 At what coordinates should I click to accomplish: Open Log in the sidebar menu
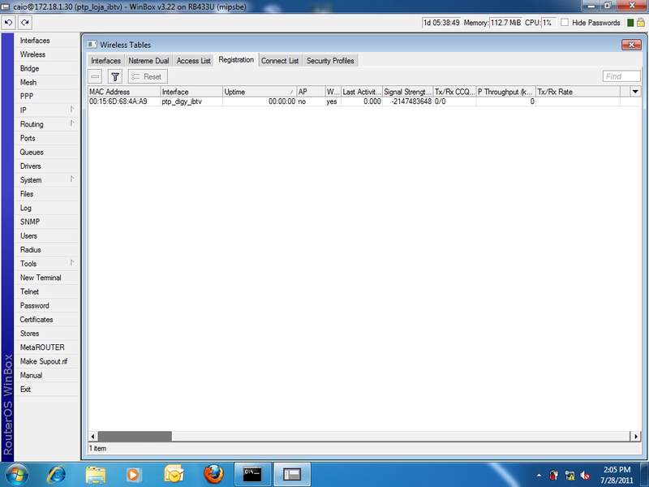(x=26, y=208)
